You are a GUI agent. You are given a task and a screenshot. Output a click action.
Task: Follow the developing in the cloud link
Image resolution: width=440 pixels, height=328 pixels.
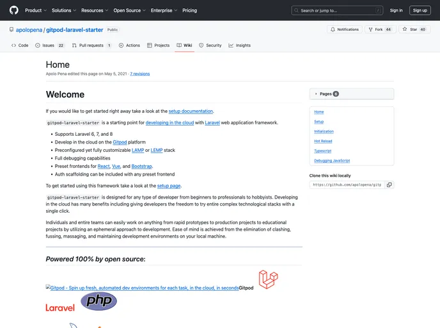(x=169, y=123)
